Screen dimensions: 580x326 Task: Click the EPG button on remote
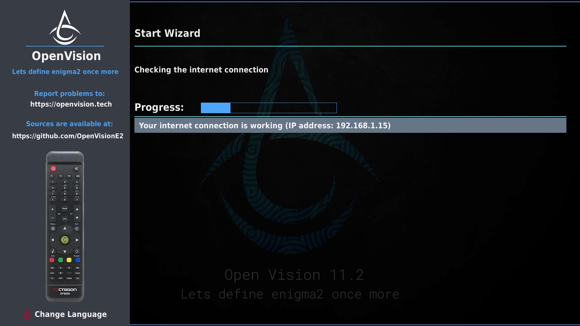(x=65, y=219)
